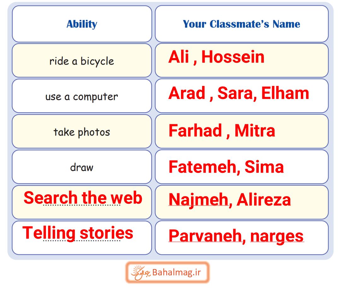Click the Najmeh, Alireza names cell
The width and height of the screenshot is (338, 293).
click(x=242, y=202)
